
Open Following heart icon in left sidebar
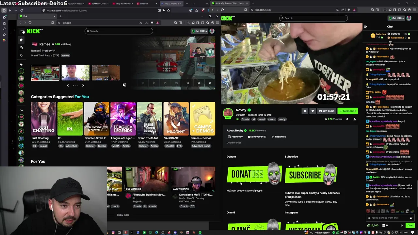tap(21, 55)
